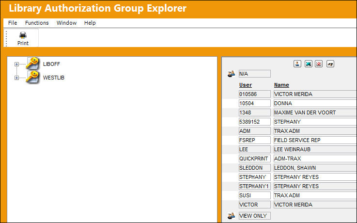Select the WESTLIB group label
357x223 pixels.
pos(54,78)
